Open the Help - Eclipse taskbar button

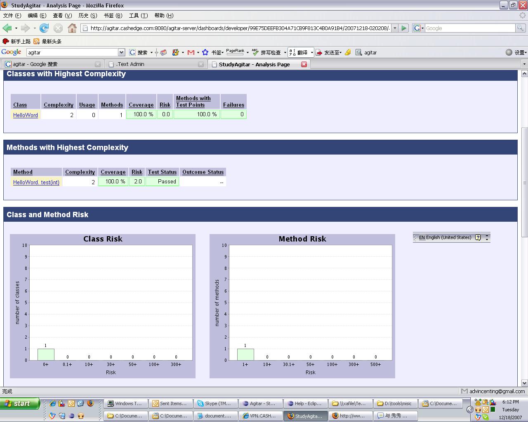tap(305, 403)
